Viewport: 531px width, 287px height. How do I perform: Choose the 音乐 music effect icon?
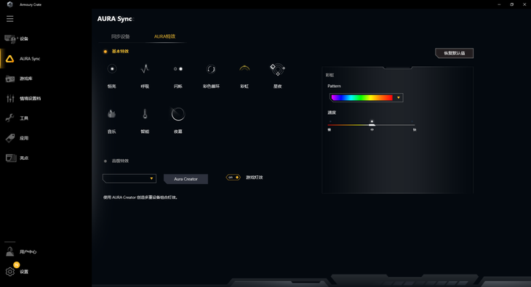point(112,114)
